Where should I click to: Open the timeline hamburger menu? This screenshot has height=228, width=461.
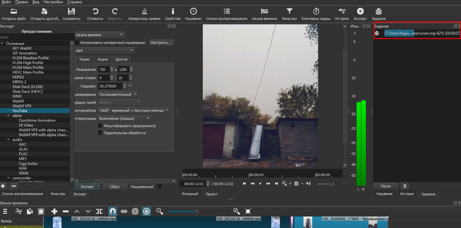tap(5, 211)
